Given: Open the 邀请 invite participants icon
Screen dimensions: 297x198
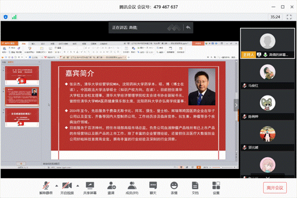Looking at the screenshot, I should click(111, 188).
